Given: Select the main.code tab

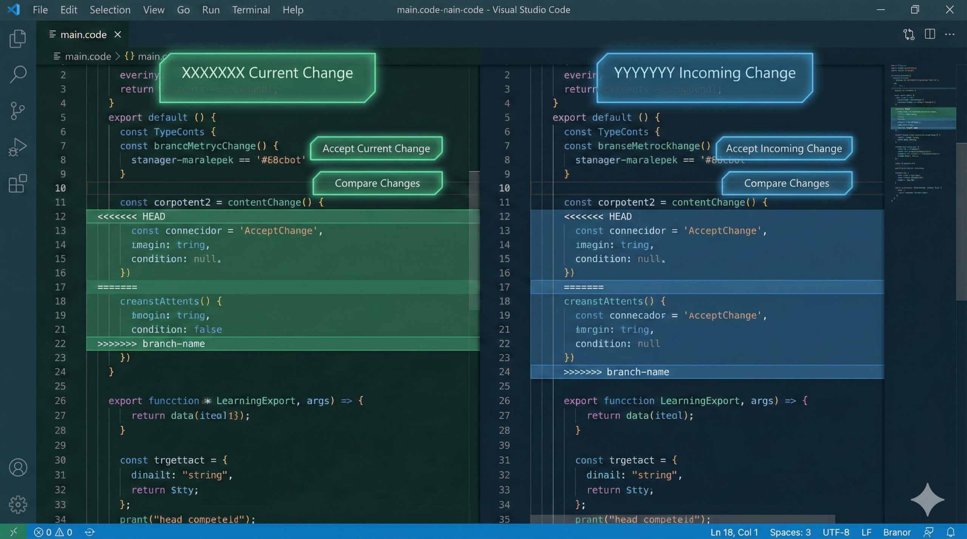Looking at the screenshot, I should (83, 34).
